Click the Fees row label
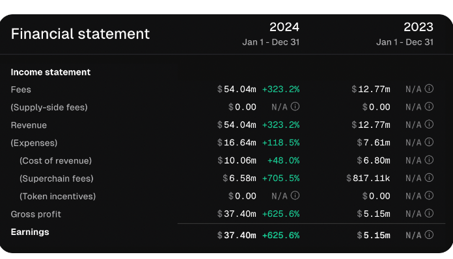 coord(21,90)
